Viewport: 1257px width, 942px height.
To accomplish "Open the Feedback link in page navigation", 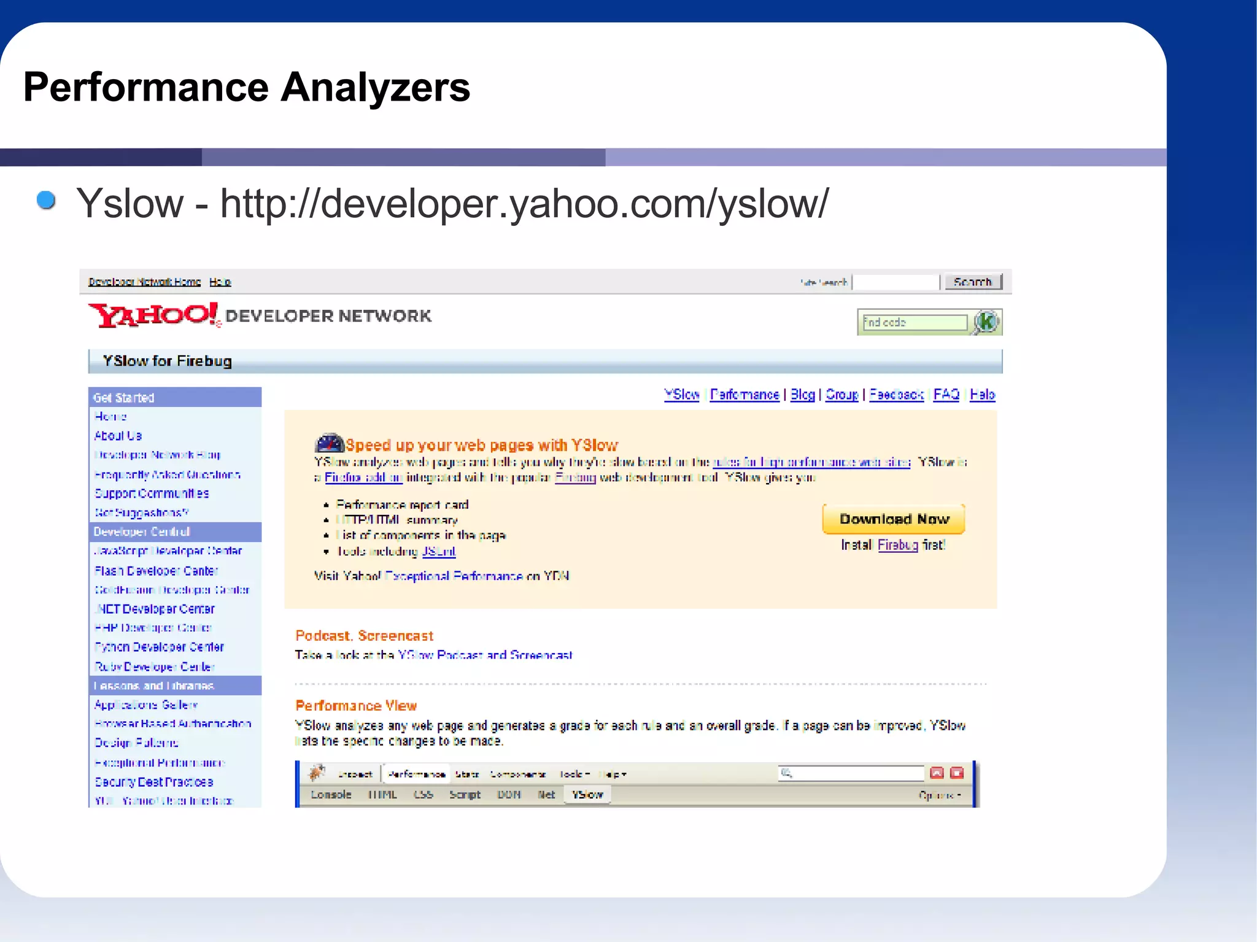I will pyautogui.click(x=896, y=395).
